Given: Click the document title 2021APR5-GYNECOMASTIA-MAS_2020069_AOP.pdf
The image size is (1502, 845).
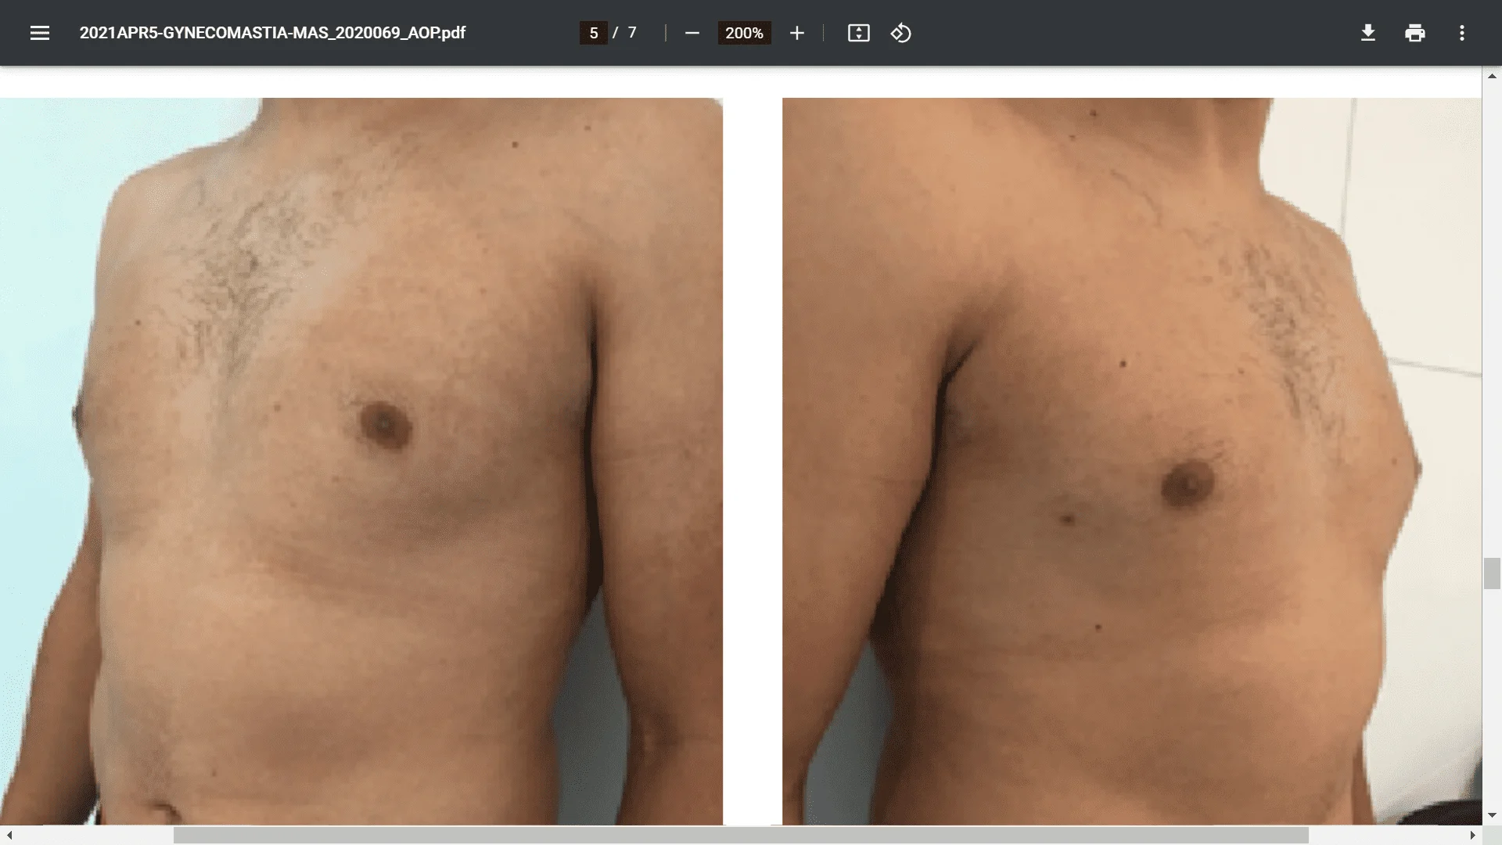Looking at the screenshot, I should pos(272,33).
